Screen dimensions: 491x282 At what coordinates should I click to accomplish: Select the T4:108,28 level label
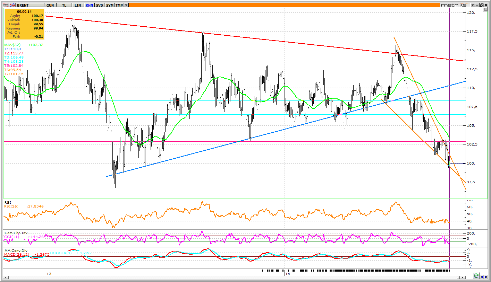[x=14, y=62]
